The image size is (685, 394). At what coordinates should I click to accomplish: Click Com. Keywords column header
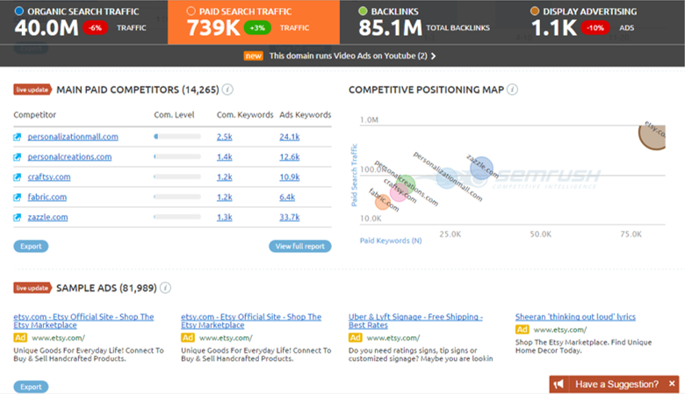click(x=245, y=115)
